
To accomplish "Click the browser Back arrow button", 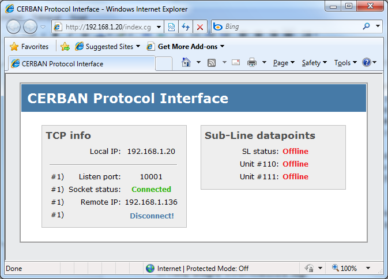I will [14, 27].
